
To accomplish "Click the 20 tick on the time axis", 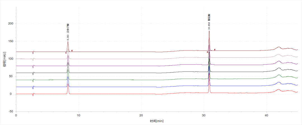I will click(141, 115).
